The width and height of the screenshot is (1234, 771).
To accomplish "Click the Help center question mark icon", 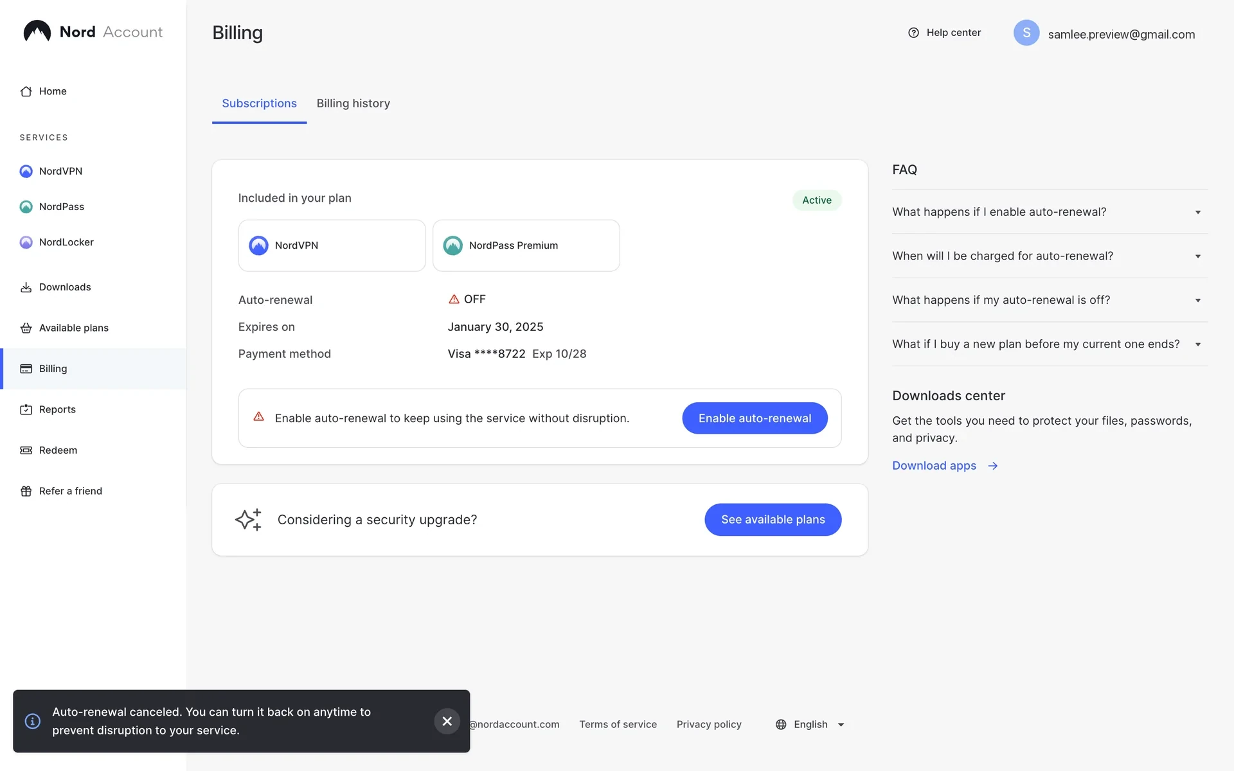I will pyautogui.click(x=913, y=33).
